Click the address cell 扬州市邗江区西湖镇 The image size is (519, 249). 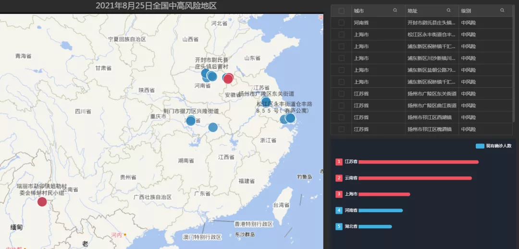click(x=432, y=117)
